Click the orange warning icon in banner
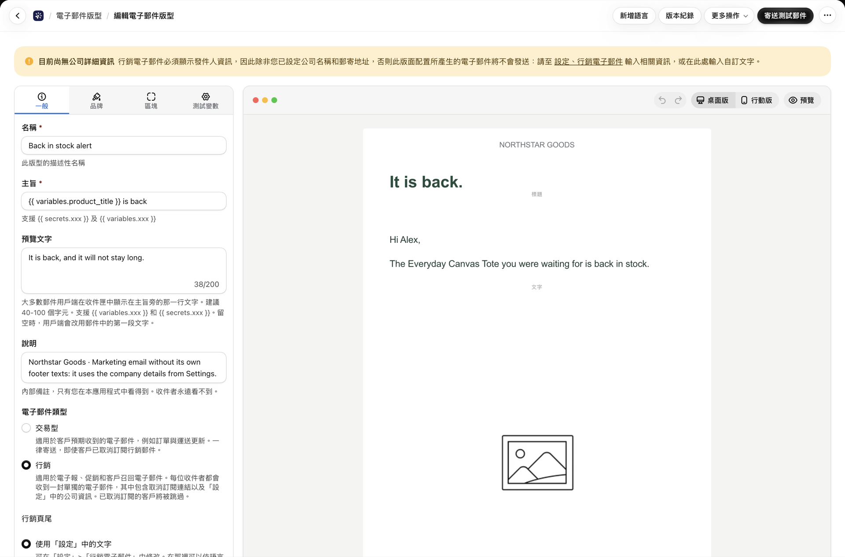The height and width of the screenshot is (557, 845). pyautogui.click(x=29, y=62)
